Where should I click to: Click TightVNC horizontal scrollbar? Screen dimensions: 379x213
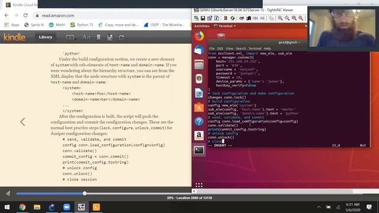[274, 191]
